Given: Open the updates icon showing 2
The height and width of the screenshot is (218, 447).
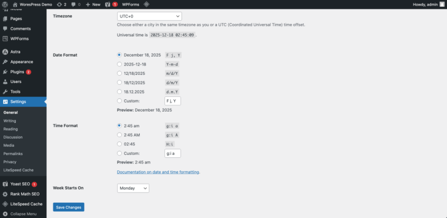Looking at the screenshot, I should click(59, 4).
